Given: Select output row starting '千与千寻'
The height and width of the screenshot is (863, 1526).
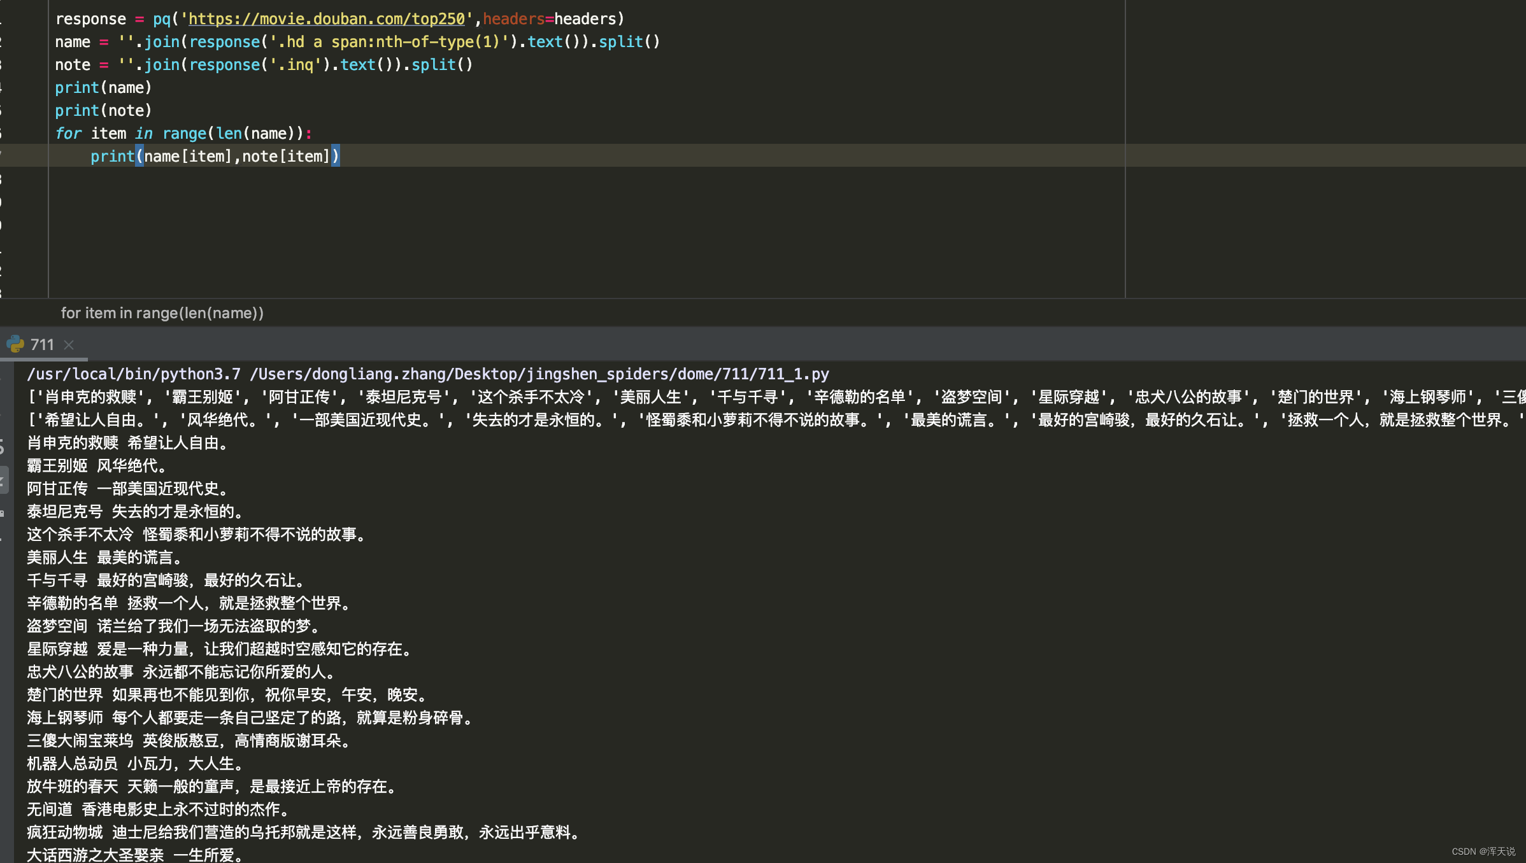Looking at the screenshot, I should coord(168,580).
